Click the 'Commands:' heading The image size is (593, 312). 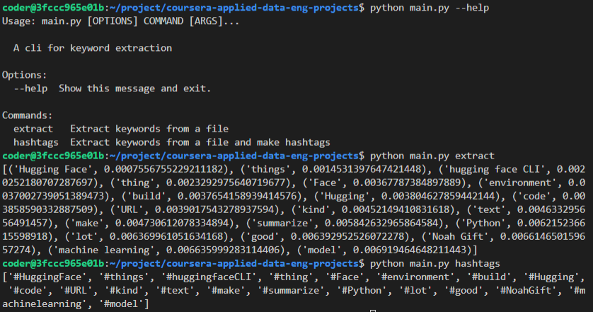coord(27,115)
